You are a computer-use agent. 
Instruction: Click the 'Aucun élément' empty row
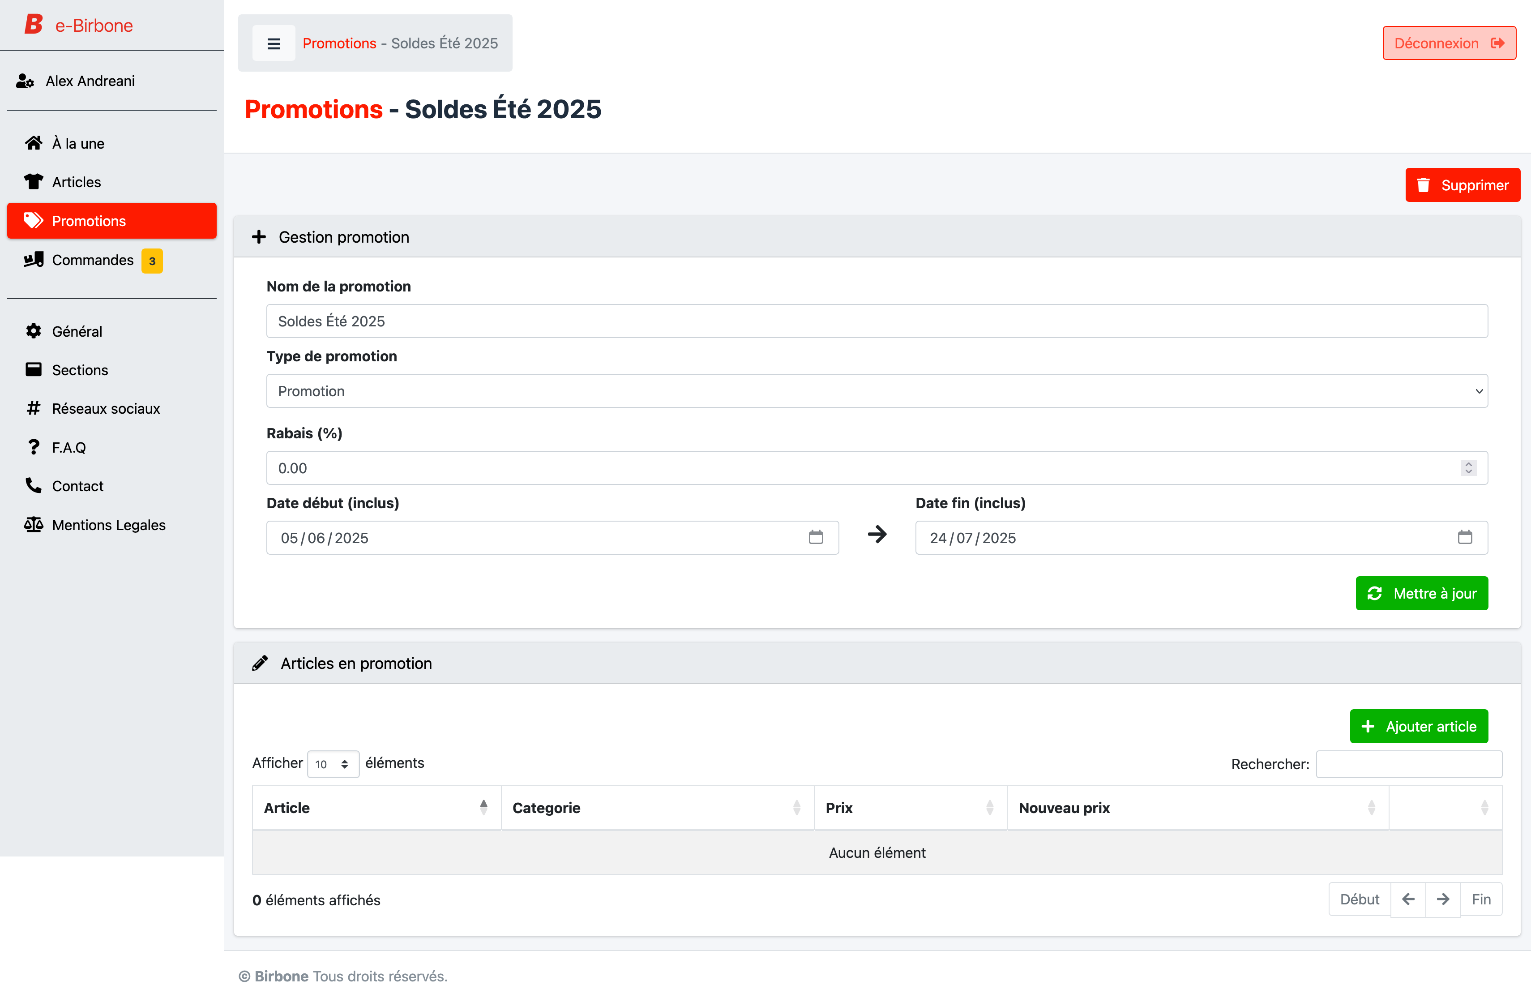click(877, 853)
